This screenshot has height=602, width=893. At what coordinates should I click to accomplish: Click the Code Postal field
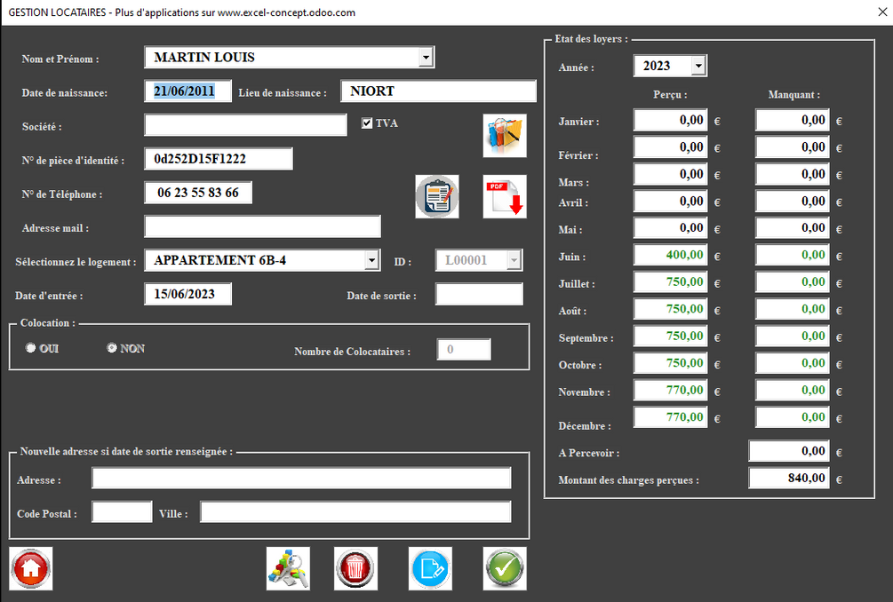click(122, 512)
